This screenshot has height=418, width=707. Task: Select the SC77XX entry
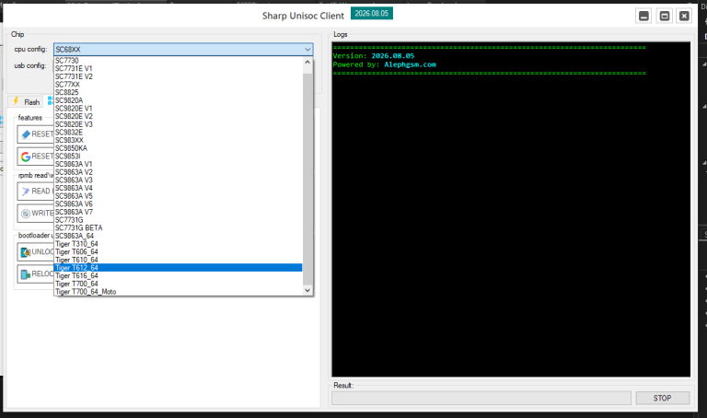(x=178, y=85)
